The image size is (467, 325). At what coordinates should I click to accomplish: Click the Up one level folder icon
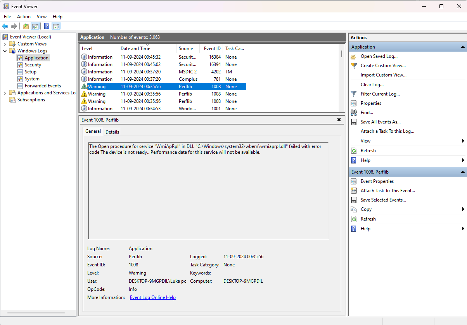pos(26,26)
